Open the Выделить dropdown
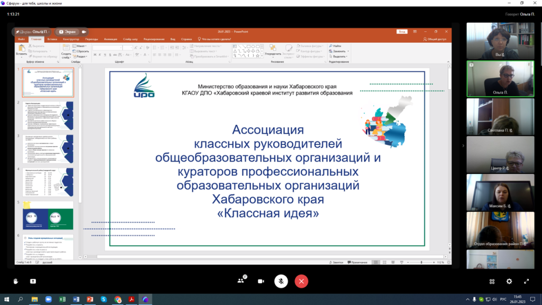 338,56
